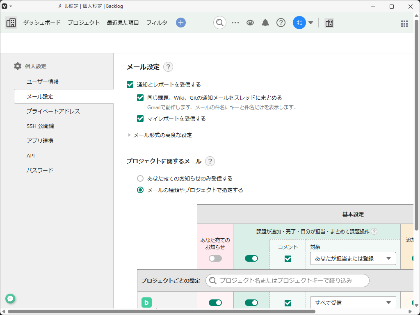Click the project name filter input field

(x=288, y=281)
